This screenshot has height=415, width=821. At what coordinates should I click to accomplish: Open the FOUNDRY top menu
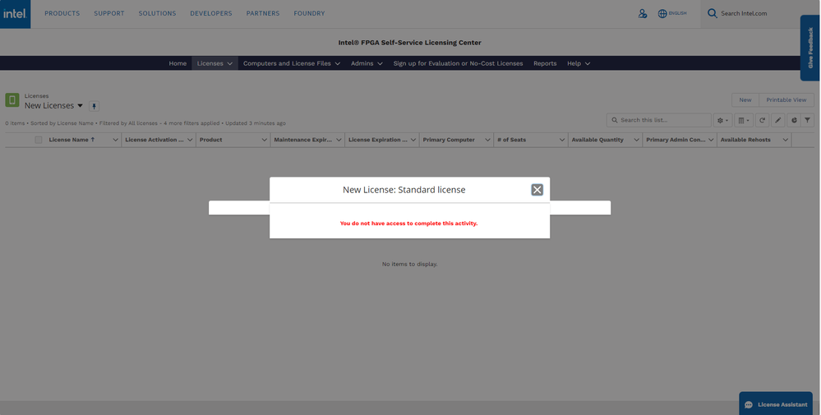309,14
